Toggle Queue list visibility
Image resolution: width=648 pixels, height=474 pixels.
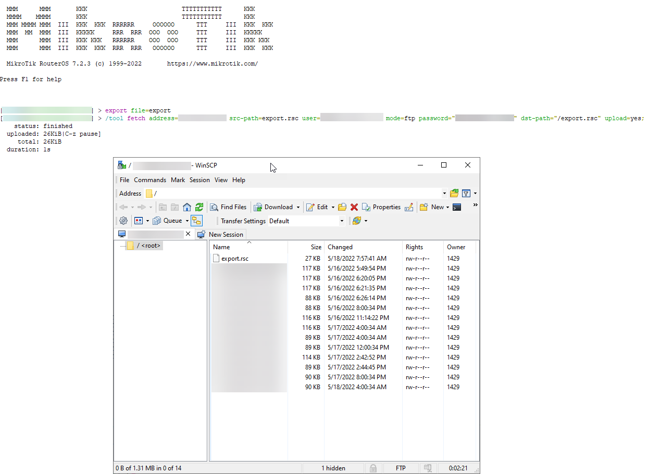coord(168,221)
